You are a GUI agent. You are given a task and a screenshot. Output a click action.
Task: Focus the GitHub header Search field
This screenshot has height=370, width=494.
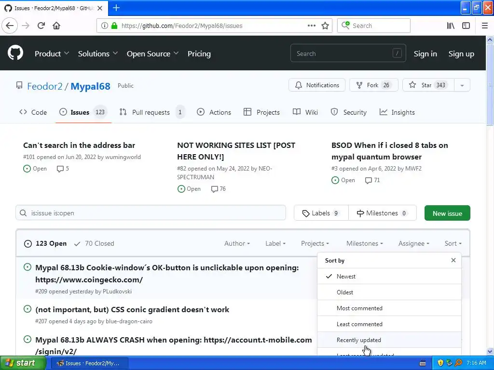(x=348, y=53)
